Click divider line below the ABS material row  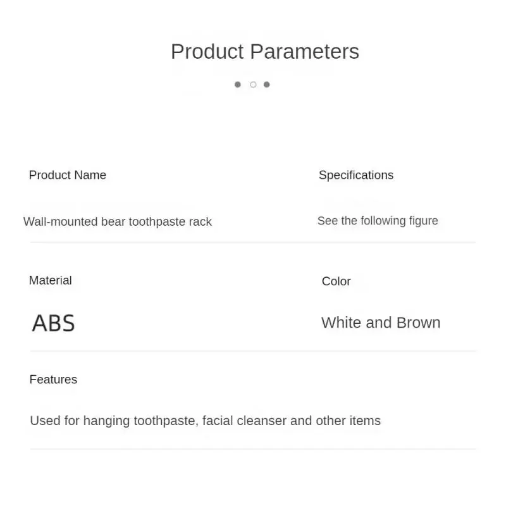253,351
